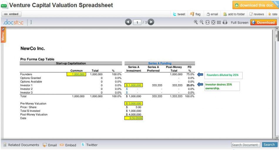This screenshot has width=279, height=150.
Task: Switch to Full Screen view
Action: 239,23
